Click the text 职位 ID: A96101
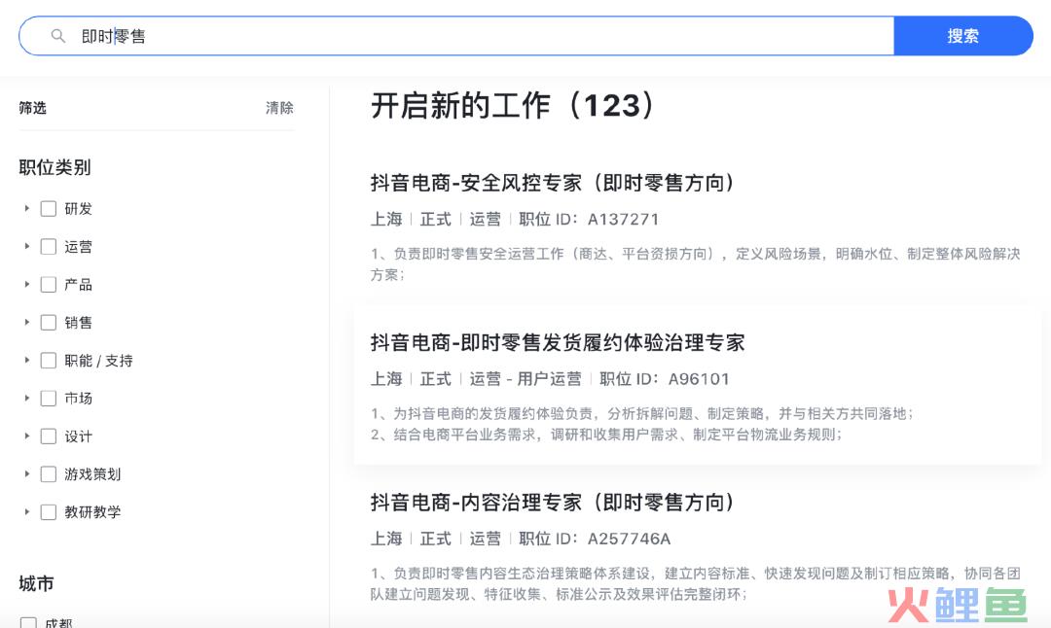1051x628 pixels. tap(664, 379)
